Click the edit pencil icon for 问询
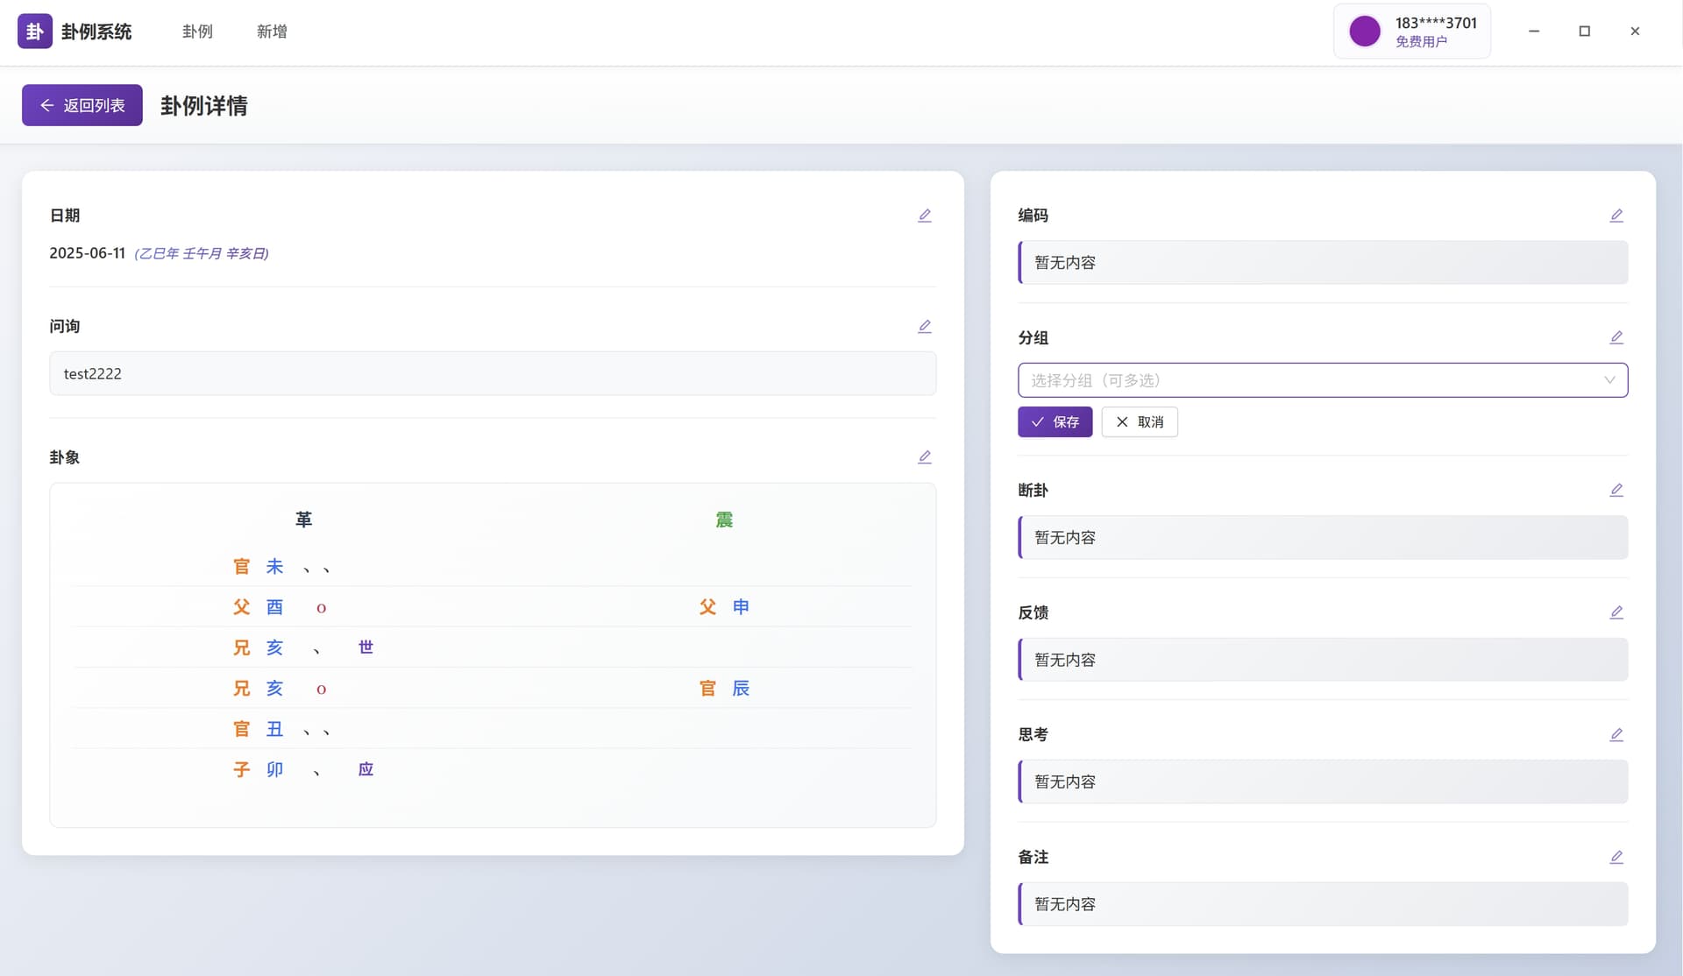The height and width of the screenshot is (976, 1683). click(924, 326)
